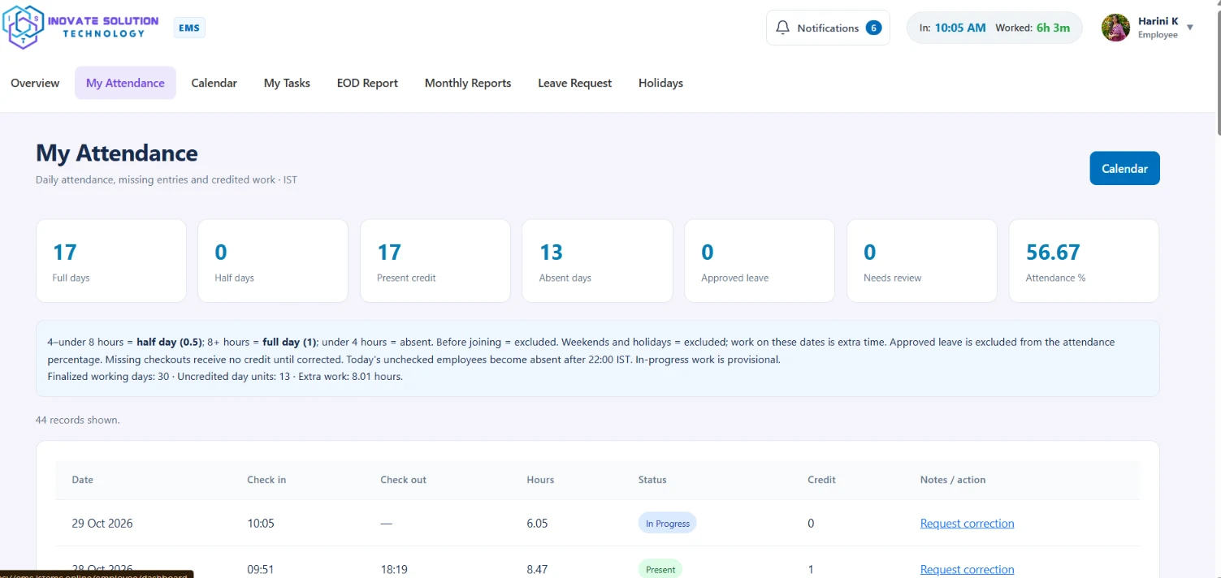This screenshot has width=1221, height=578.
Task: Click the Absent days card showing 13
Action: pos(597,261)
